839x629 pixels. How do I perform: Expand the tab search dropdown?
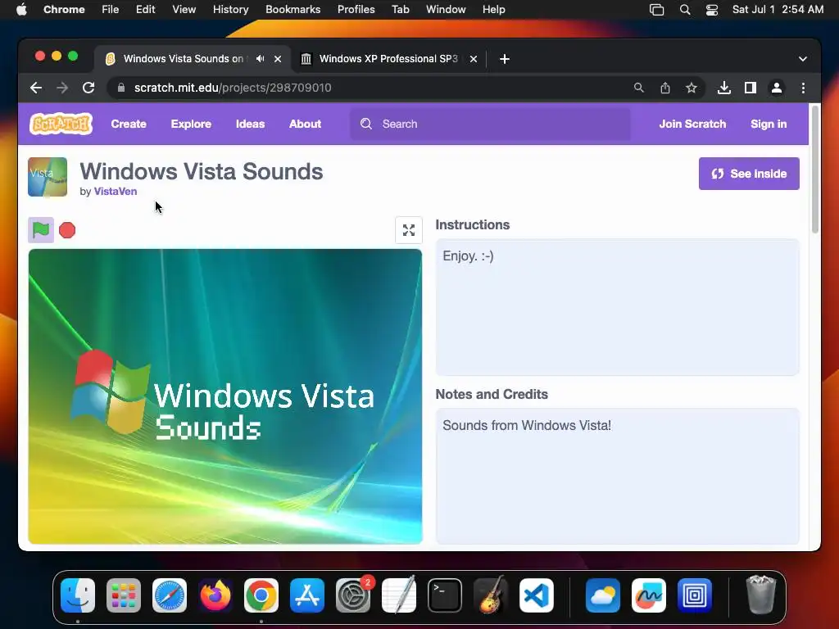coord(803,59)
